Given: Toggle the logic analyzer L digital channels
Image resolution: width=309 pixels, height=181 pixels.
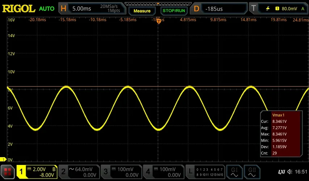Looking at the screenshot, I should (190, 172).
